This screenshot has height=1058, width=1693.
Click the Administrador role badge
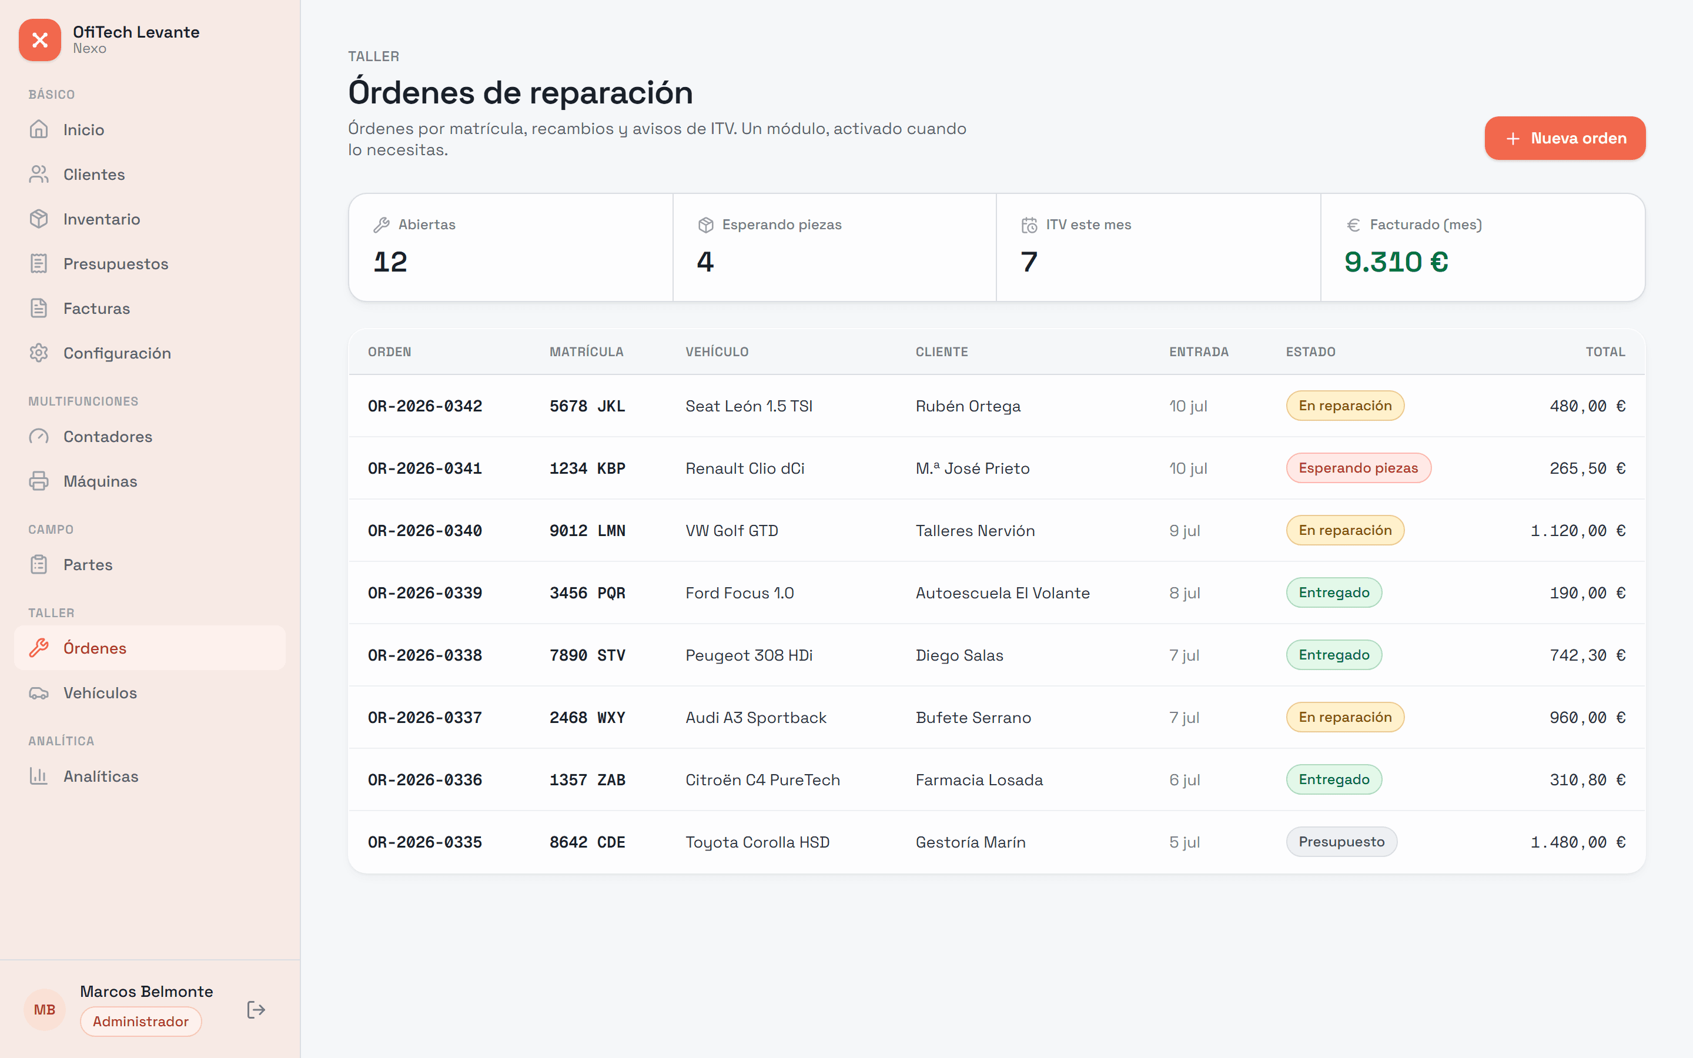click(x=140, y=1022)
